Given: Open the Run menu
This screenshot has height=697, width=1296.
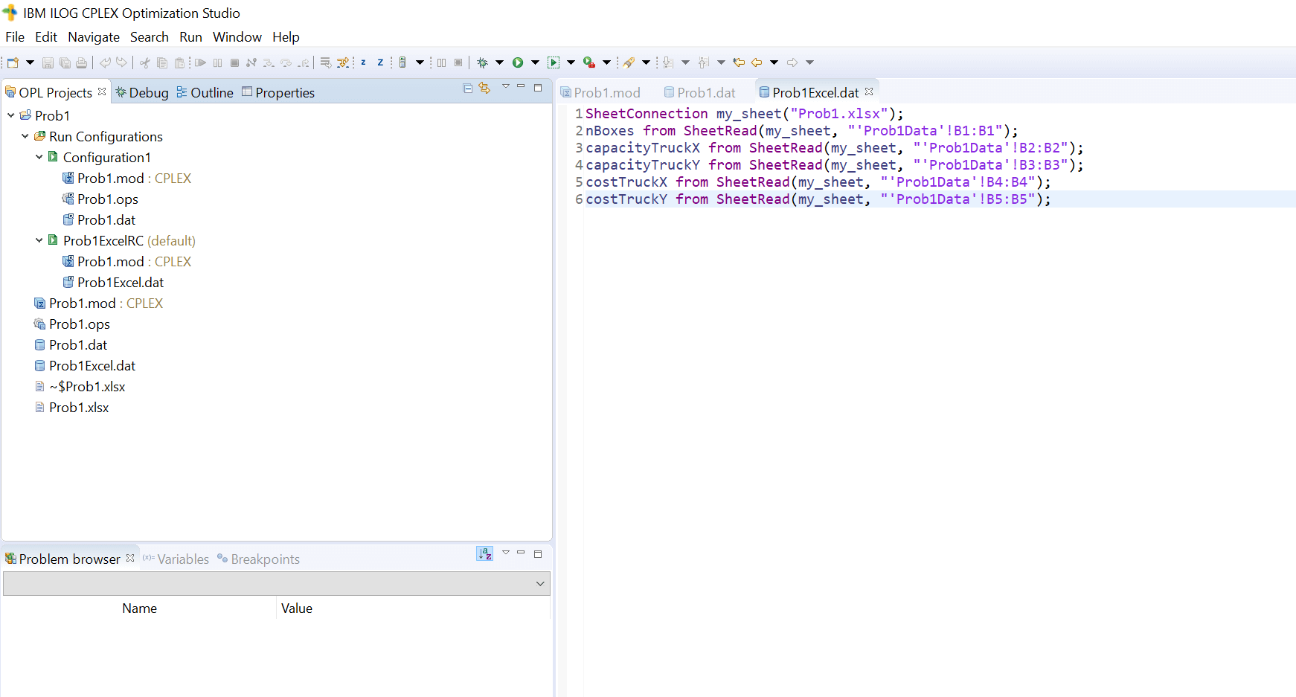Looking at the screenshot, I should pyautogui.click(x=190, y=36).
